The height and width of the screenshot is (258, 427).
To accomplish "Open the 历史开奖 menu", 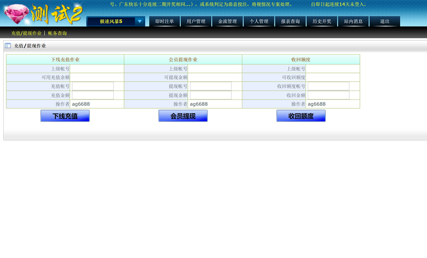I will (x=322, y=21).
